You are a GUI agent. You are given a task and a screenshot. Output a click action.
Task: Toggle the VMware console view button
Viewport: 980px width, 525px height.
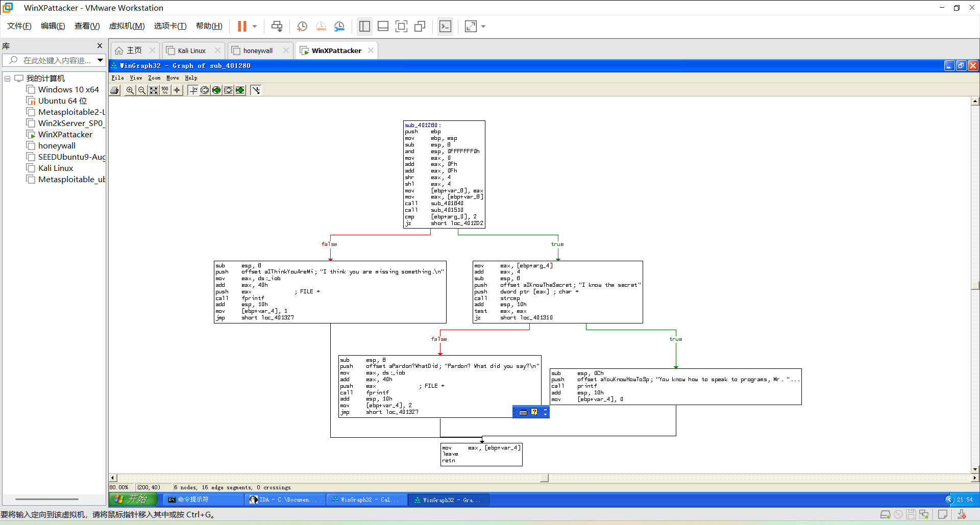tap(446, 26)
